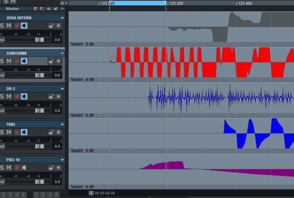This screenshot has height=198, width=294.
Task: Toggle the monitoring speaker on TR8S
Action: pyautogui.click(x=24, y=132)
